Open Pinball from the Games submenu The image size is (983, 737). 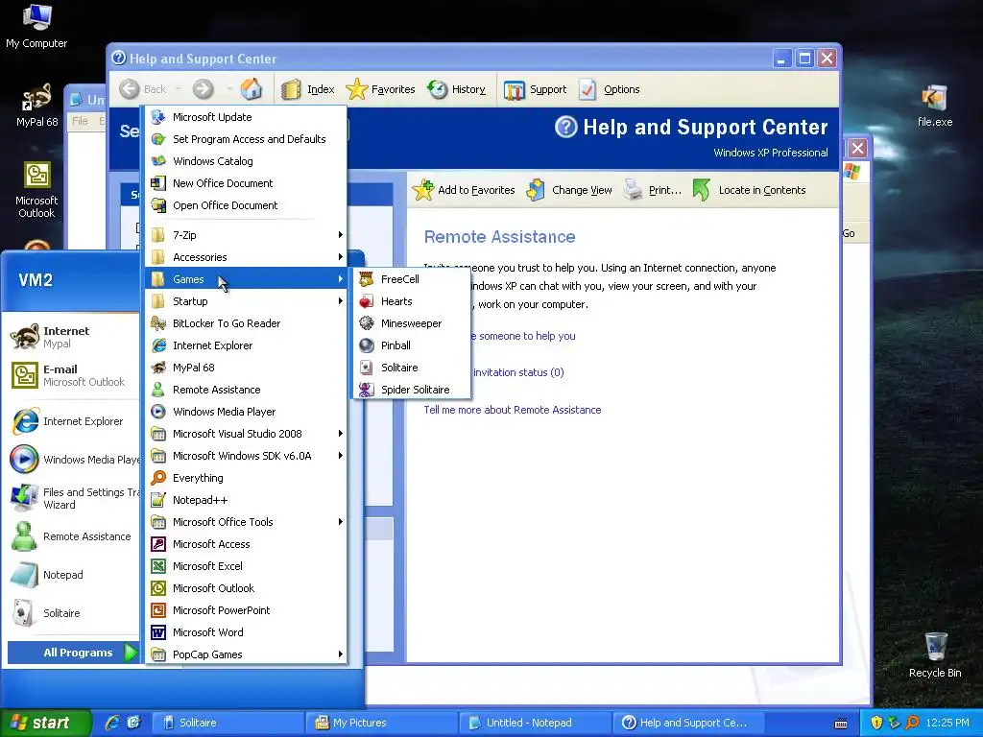pos(411,345)
